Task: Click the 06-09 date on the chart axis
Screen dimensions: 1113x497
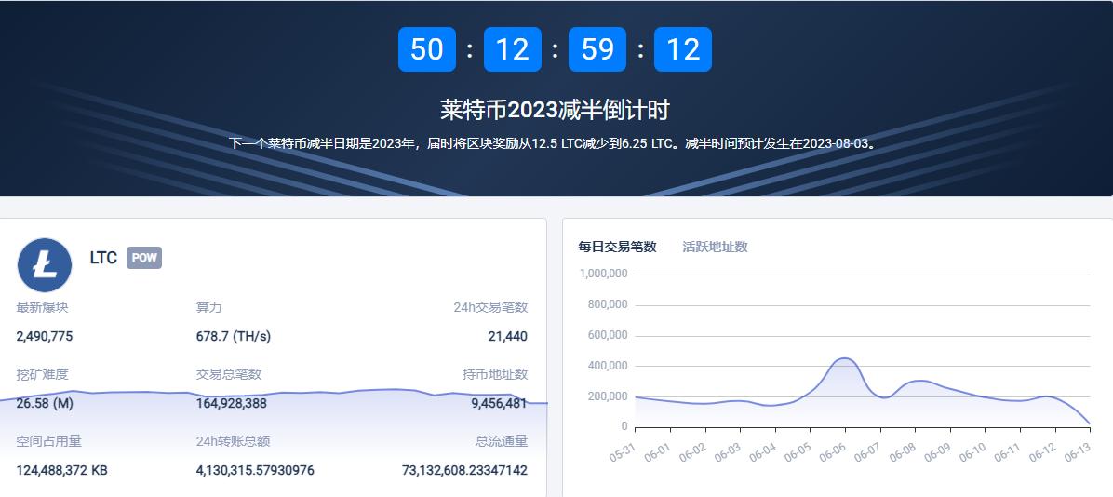Action: (x=936, y=452)
